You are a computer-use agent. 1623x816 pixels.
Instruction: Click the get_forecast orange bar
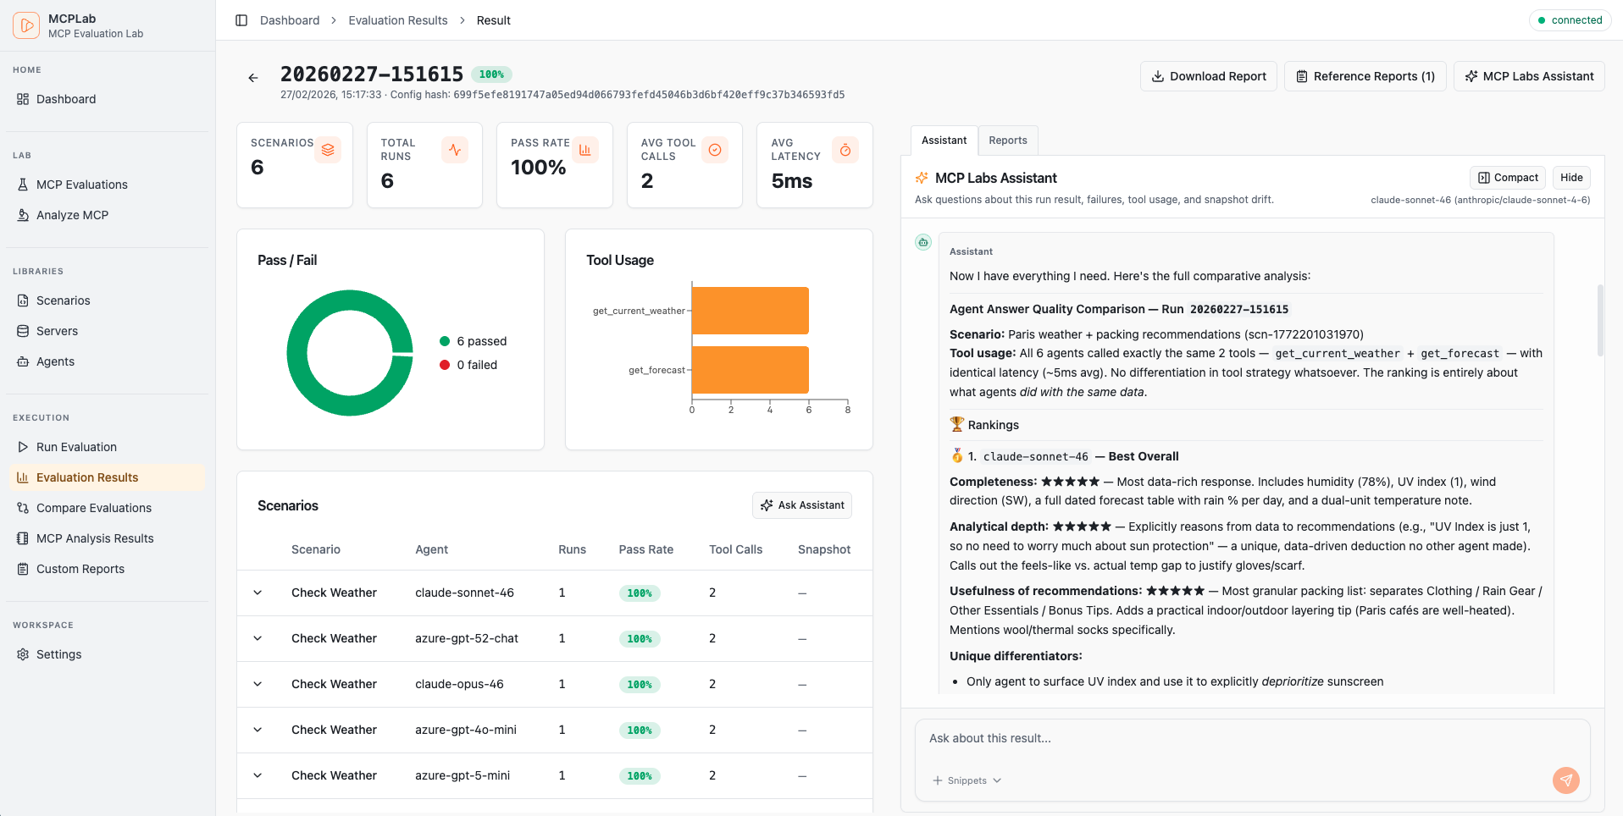tap(750, 370)
